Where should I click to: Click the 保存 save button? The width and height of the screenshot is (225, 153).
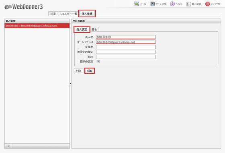pos(90,71)
